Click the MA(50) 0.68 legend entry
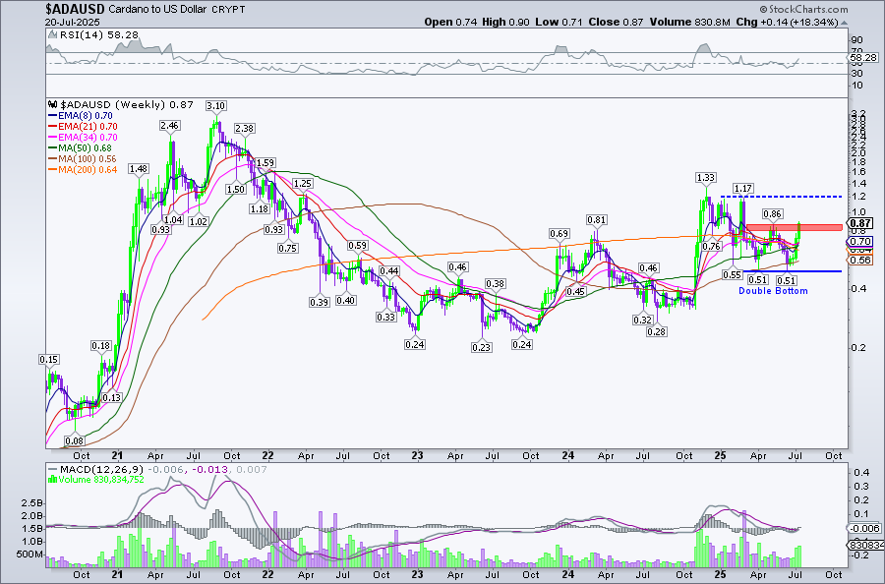 81,147
